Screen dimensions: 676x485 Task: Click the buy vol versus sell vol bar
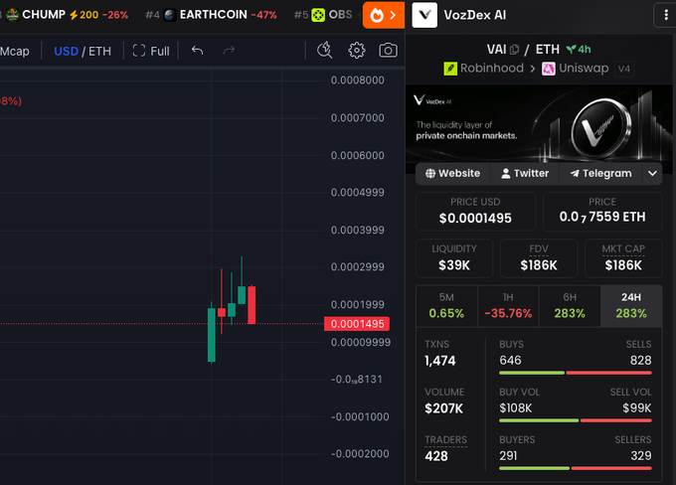point(576,420)
